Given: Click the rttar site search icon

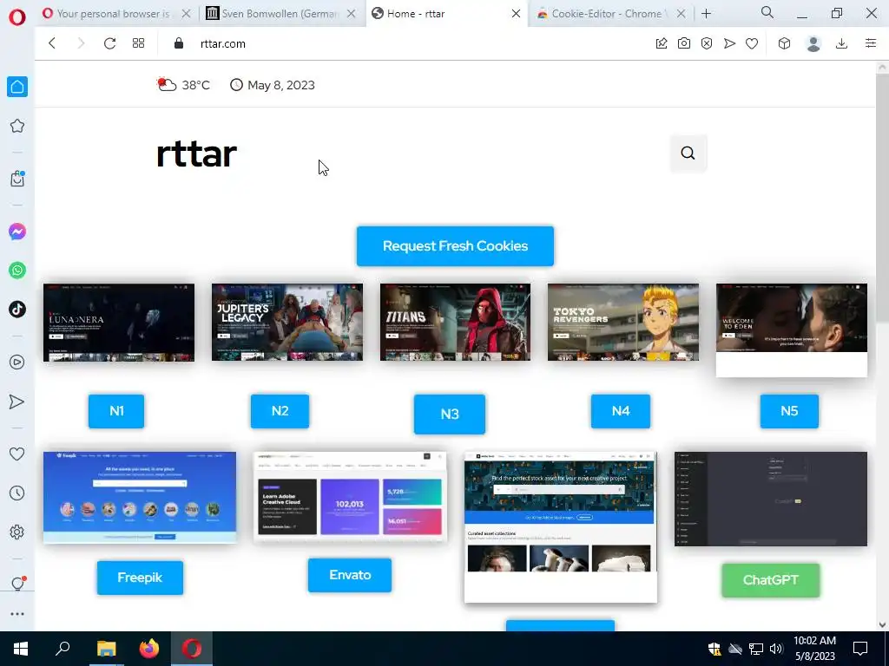Looking at the screenshot, I should point(688,153).
